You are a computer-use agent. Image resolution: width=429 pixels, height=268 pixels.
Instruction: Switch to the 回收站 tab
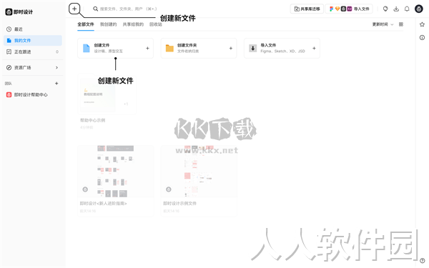coord(156,24)
